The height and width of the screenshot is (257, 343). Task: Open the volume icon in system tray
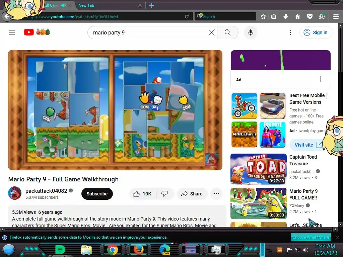click(x=306, y=250)
